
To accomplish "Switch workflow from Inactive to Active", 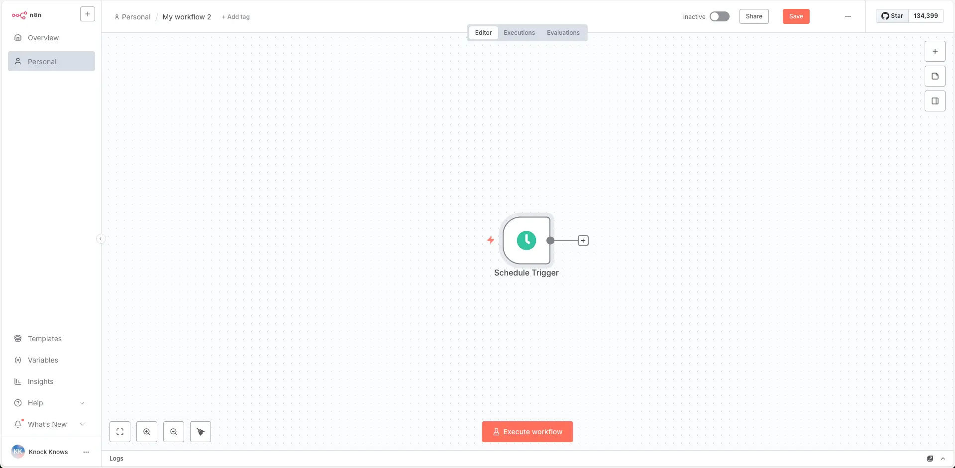I will coord(720,16).
